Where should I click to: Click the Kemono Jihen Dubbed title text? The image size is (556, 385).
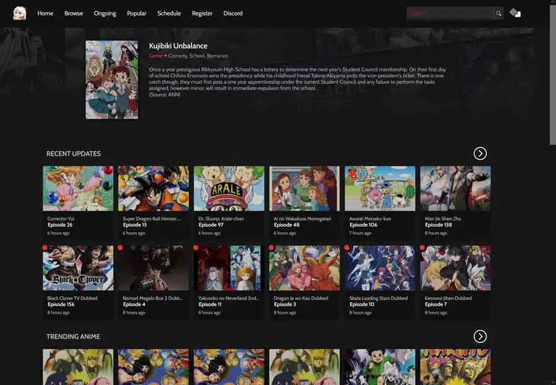[x=449, y=298]
